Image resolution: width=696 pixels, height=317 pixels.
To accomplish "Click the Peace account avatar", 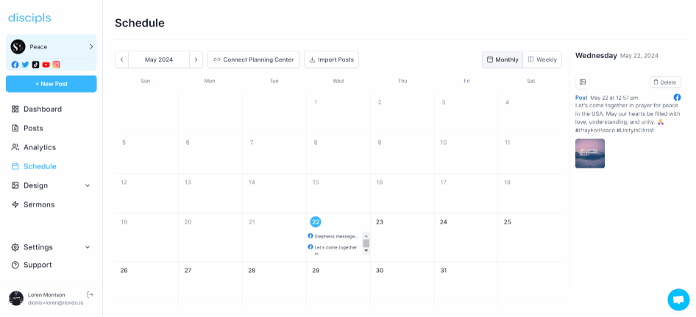I will [x=18, y=46].
